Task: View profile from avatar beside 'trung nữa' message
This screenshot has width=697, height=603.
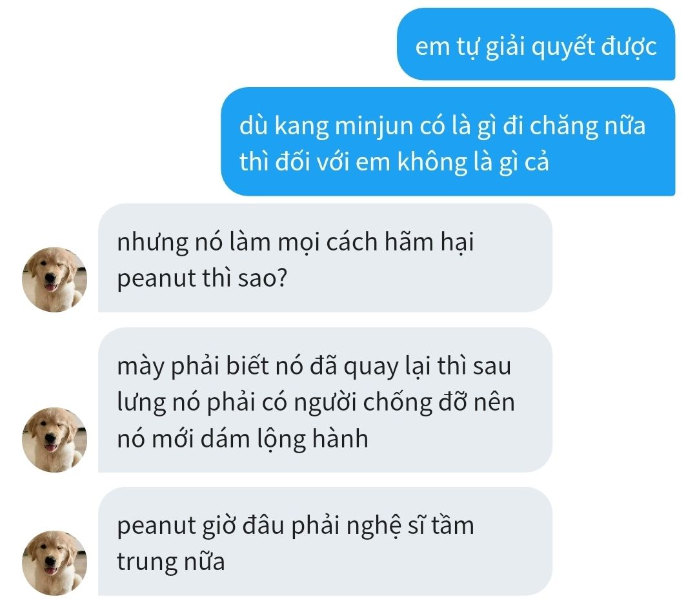Action: pyautogui.click(x=54, y=562)
